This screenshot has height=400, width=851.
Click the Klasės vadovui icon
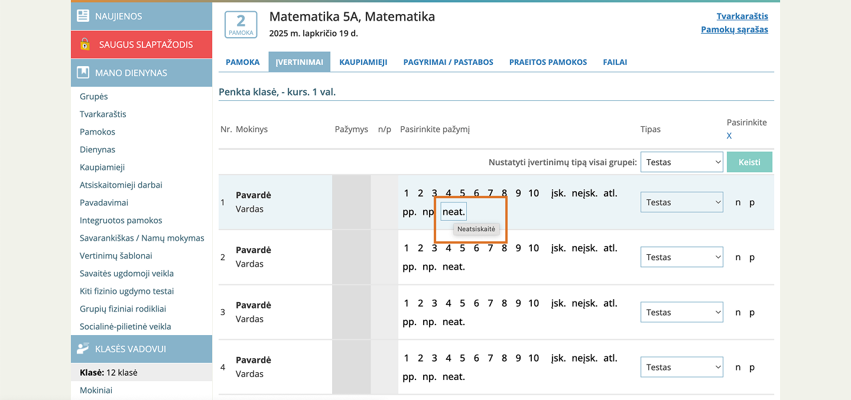coord(83,349)
